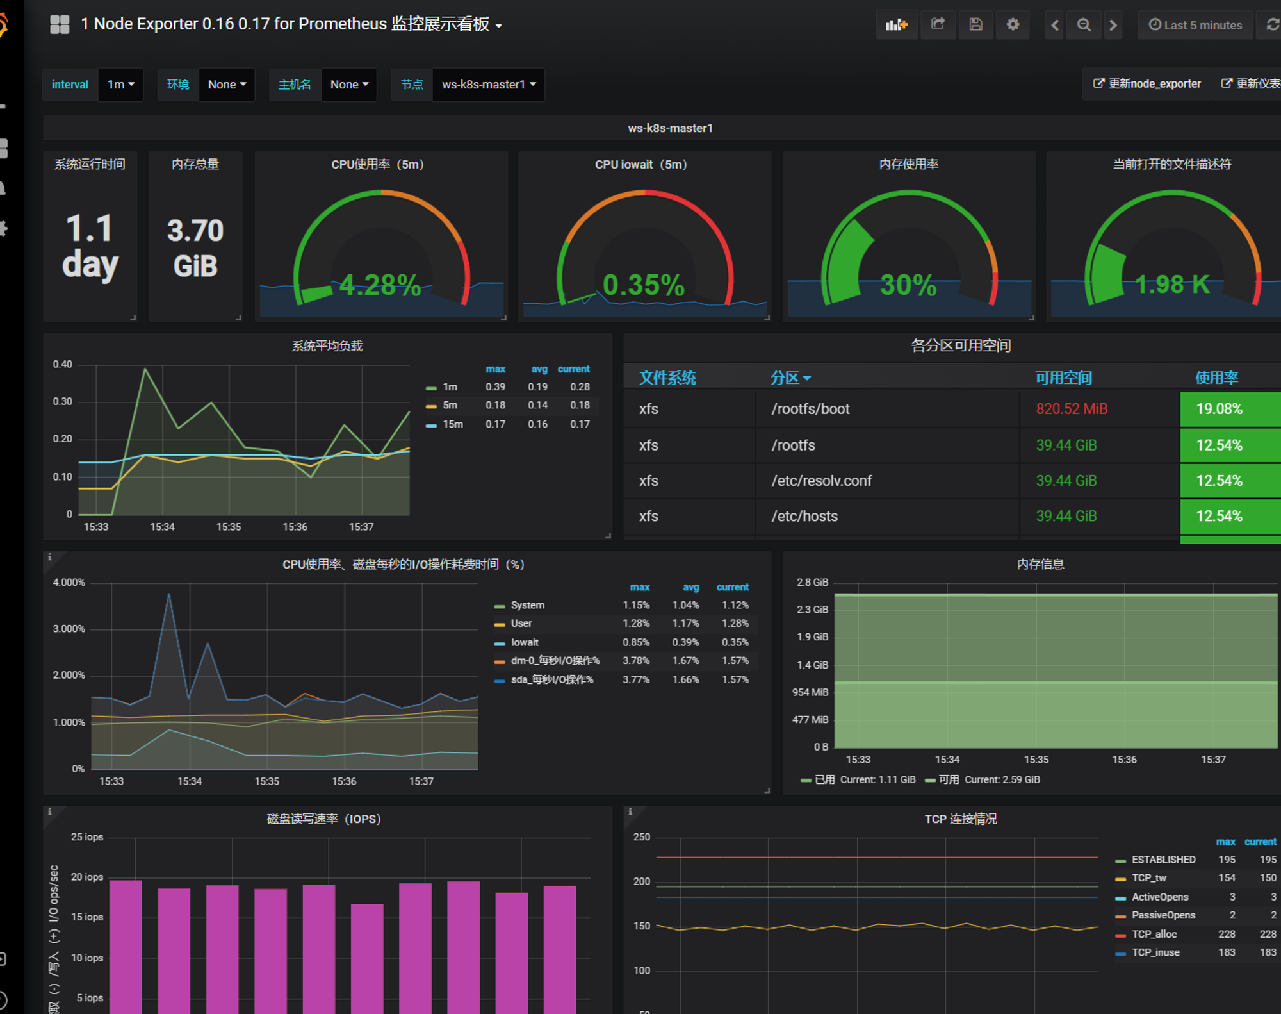
Task: Open the Last 5 minutes time picker
Action: (x=1195, y=25)
